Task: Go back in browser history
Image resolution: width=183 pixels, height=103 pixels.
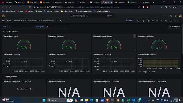Action: (3, 7)
